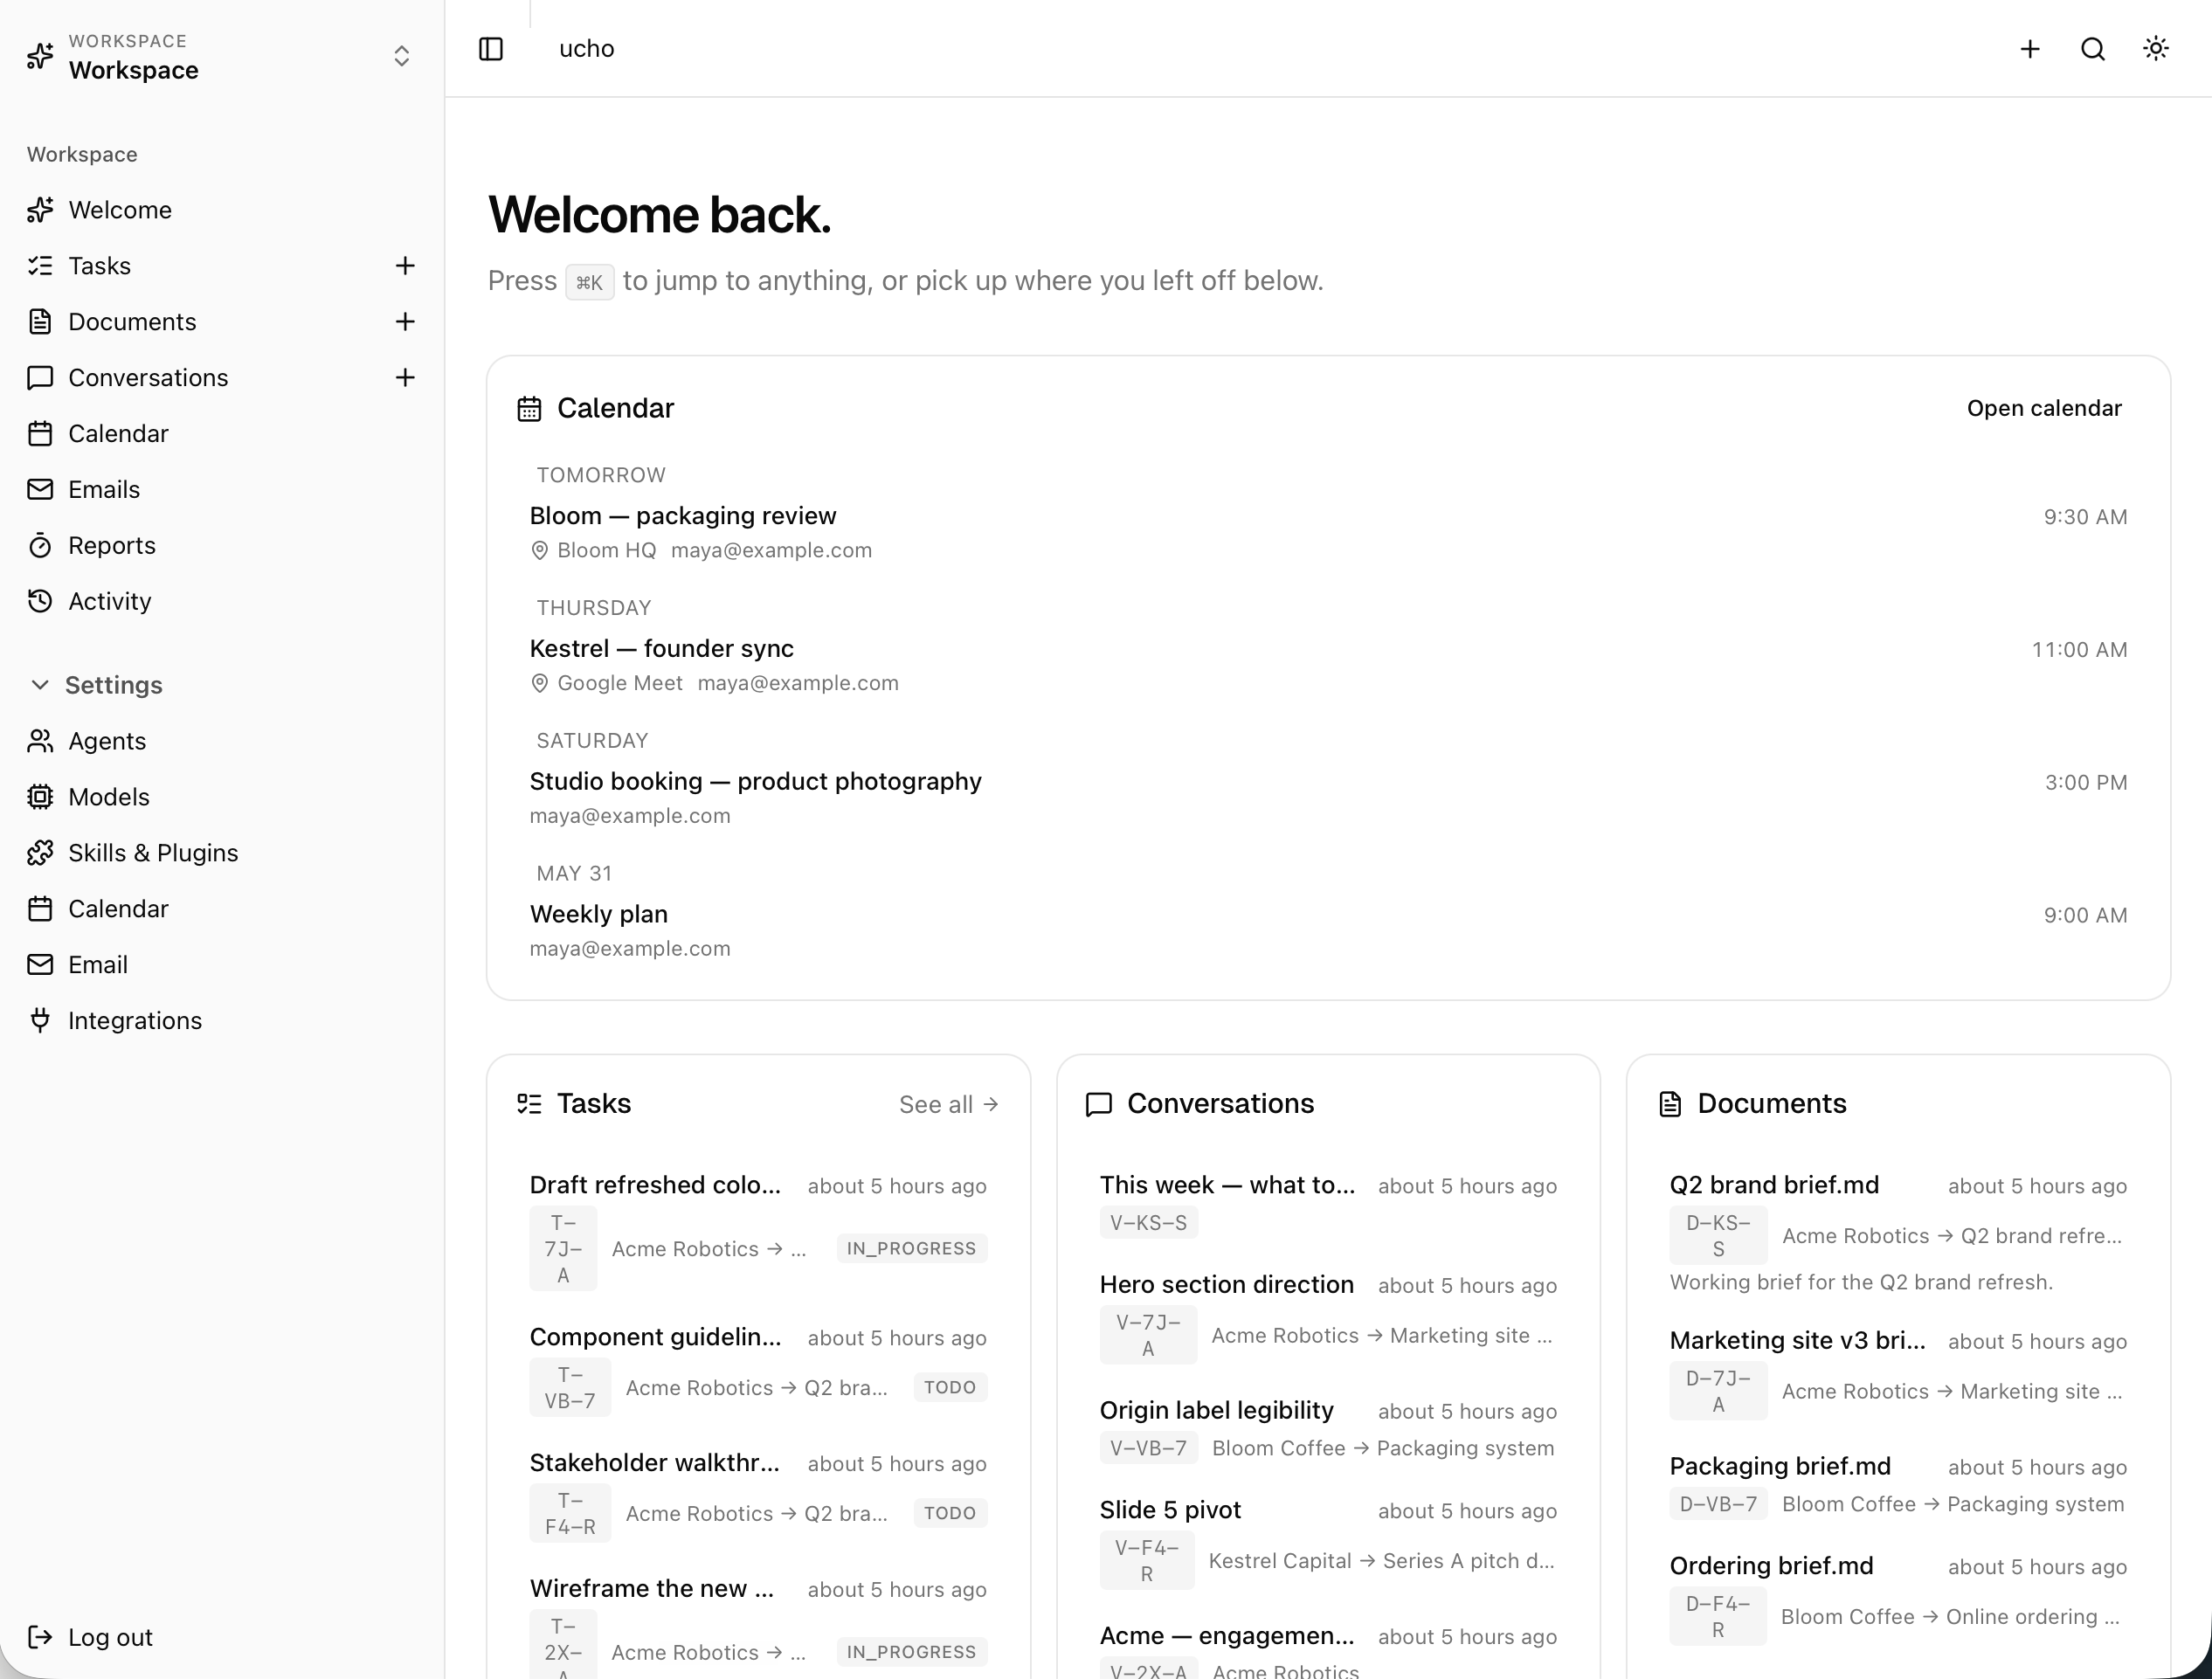Click the workspace sparkle logo icon
Viewport: 2212px width, 1679px height.
pyautogui.click(x=40, y=56)
